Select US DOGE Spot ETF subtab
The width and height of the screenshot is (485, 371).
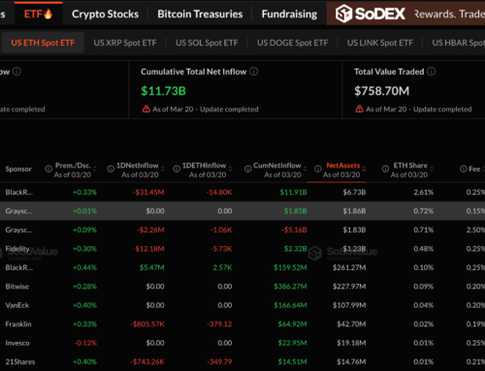click(x=293, y=43)
